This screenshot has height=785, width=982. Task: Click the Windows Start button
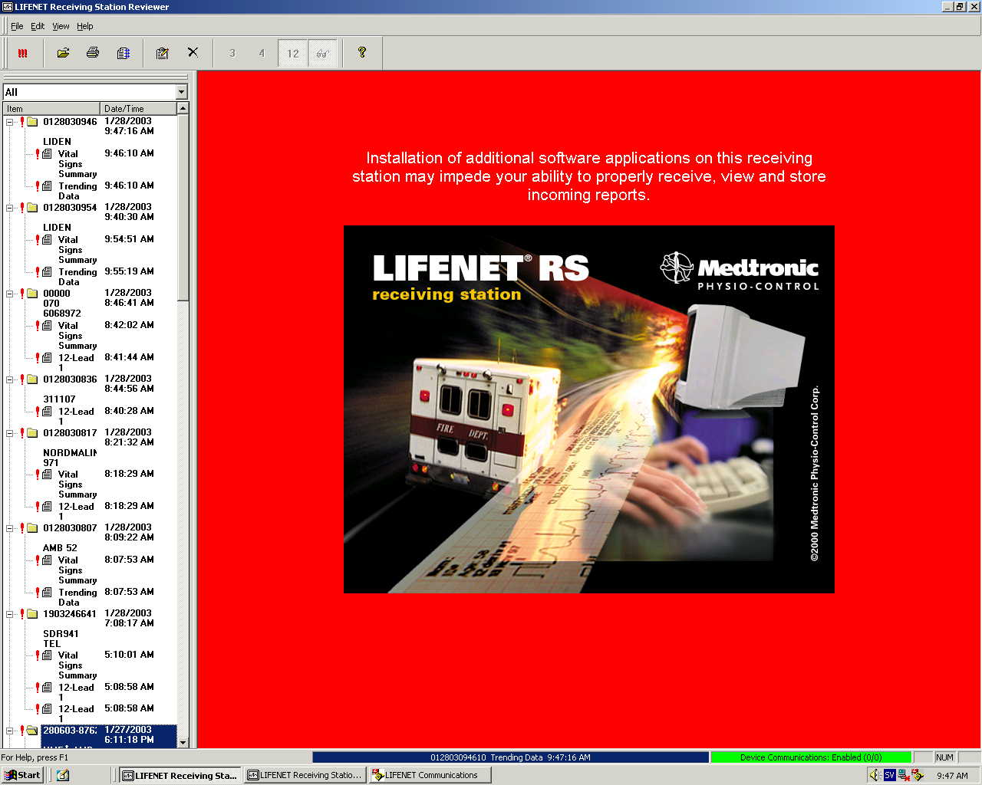(22, 775)
